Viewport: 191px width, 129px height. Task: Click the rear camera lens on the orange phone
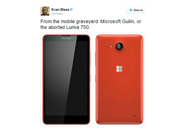tap(119, 46)
